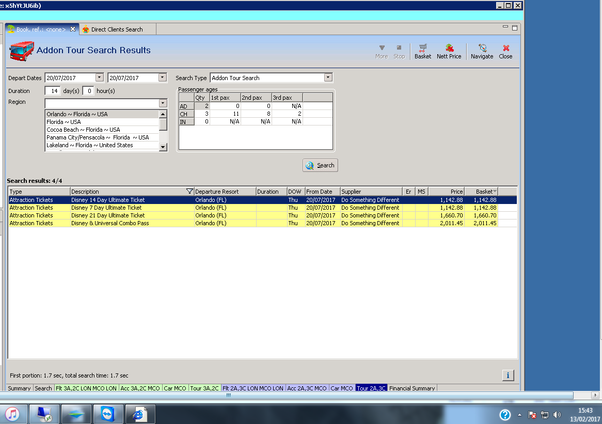
Task: Select Cocoa Beach ~ Florida ~ USA region
Action: pos(102,130)
